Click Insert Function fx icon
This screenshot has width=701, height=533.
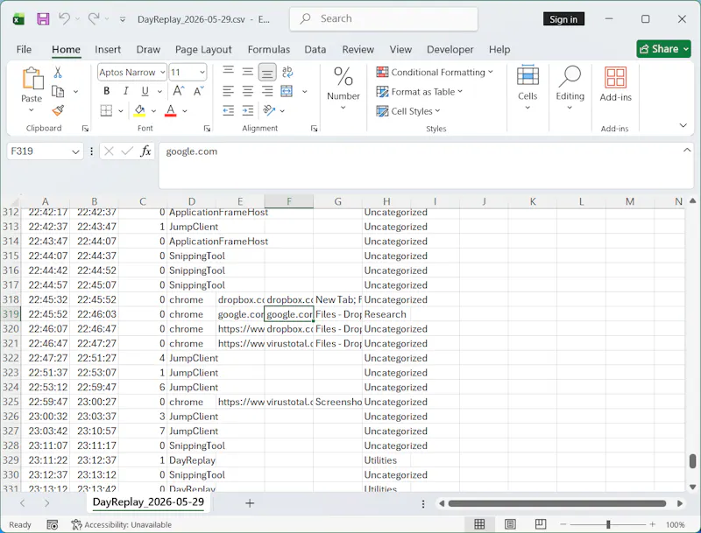(145, 151)
